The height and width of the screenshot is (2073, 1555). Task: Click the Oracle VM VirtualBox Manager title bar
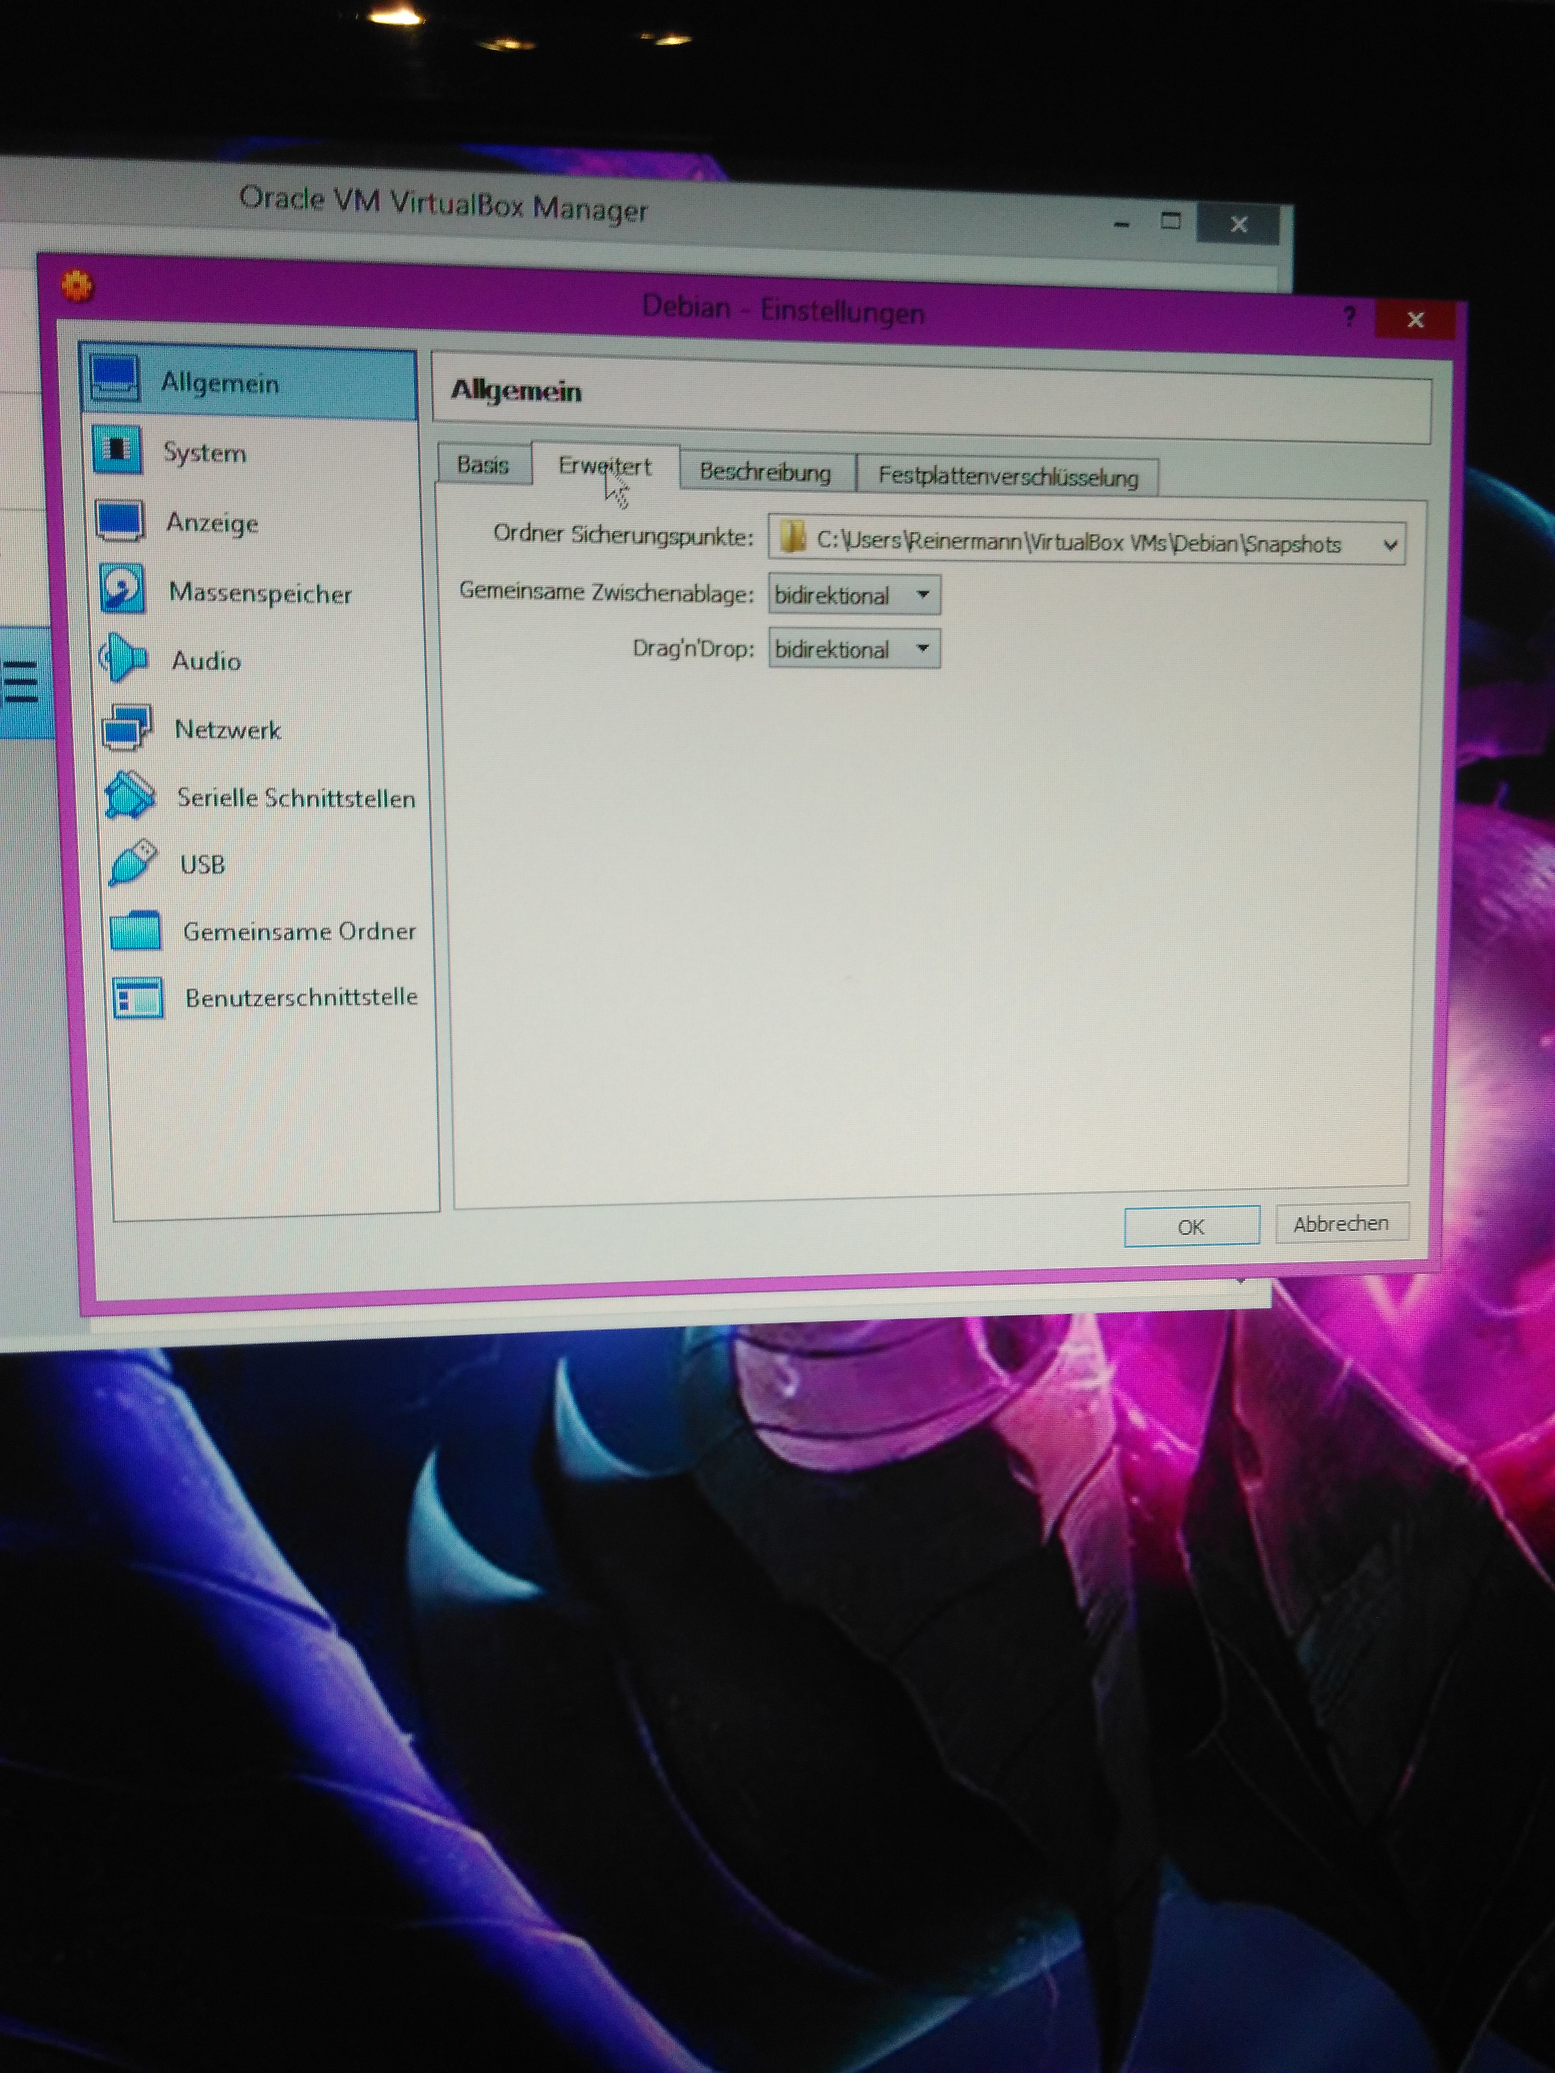click(443, 204)
